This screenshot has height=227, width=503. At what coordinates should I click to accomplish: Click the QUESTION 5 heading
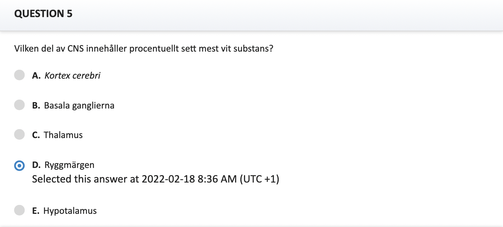pos(43,14)
